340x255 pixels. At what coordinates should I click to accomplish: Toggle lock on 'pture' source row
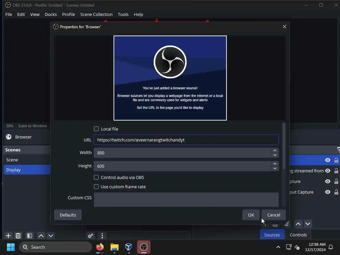pos(336,181)
